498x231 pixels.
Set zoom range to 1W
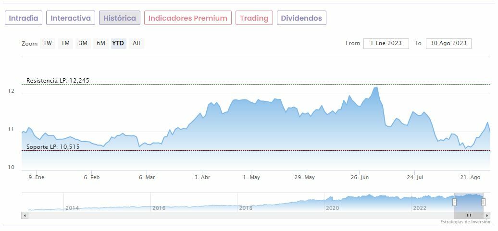48,43
